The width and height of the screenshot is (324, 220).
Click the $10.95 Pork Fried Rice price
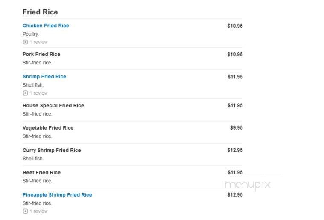point(235,55)
